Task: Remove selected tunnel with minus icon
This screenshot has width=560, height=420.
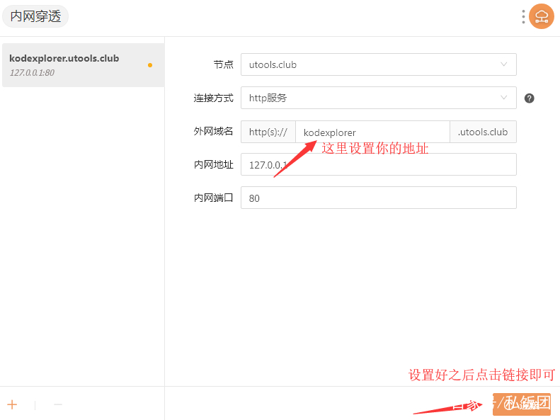Action: pyautogui.click(x=58, y=404)
